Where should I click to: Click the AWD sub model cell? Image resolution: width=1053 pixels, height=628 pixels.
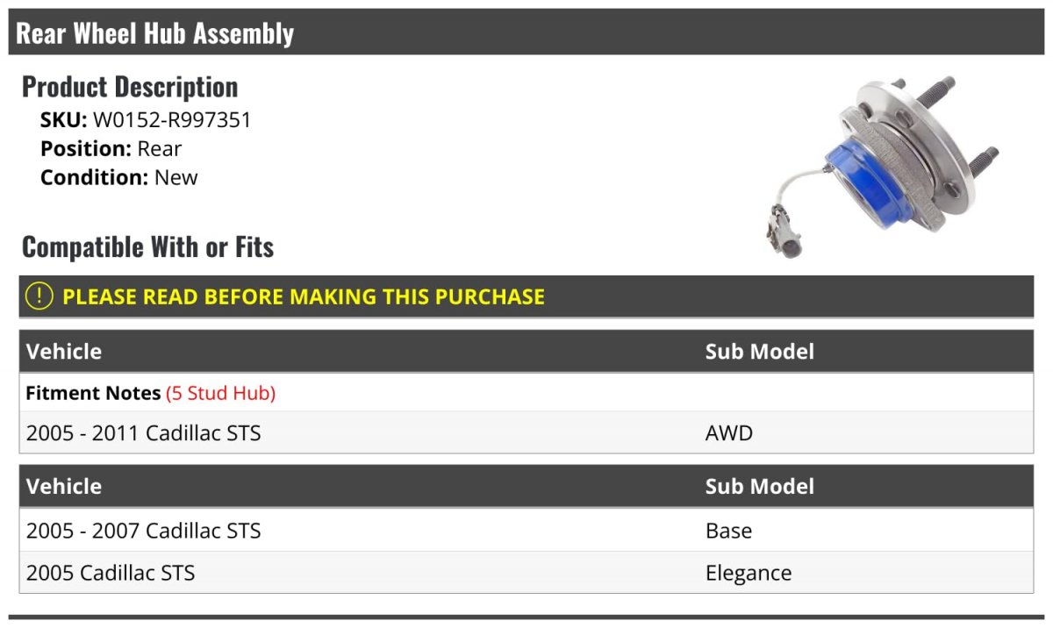coord(729,433)
